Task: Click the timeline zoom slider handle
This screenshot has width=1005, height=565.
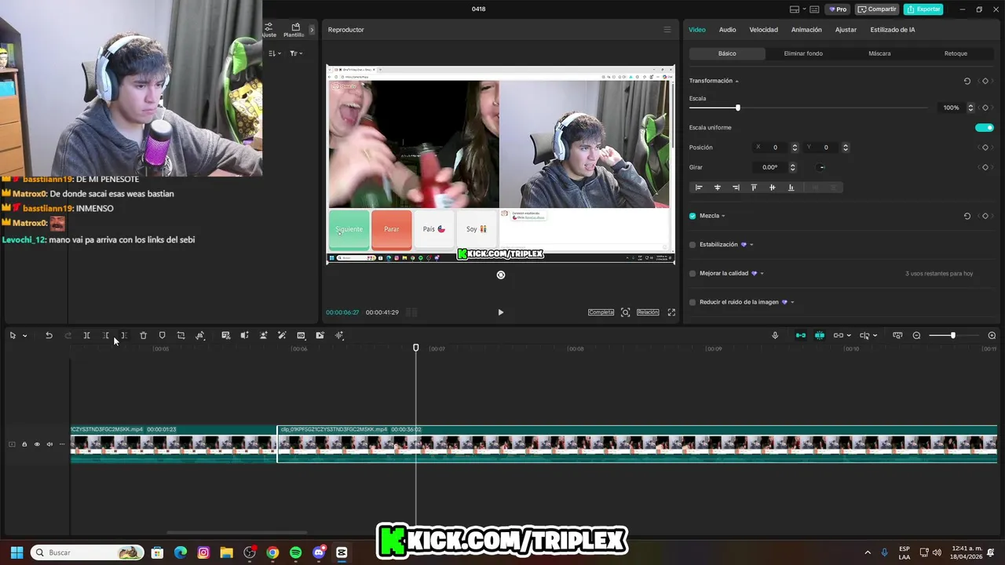Action: pos(952,335)
